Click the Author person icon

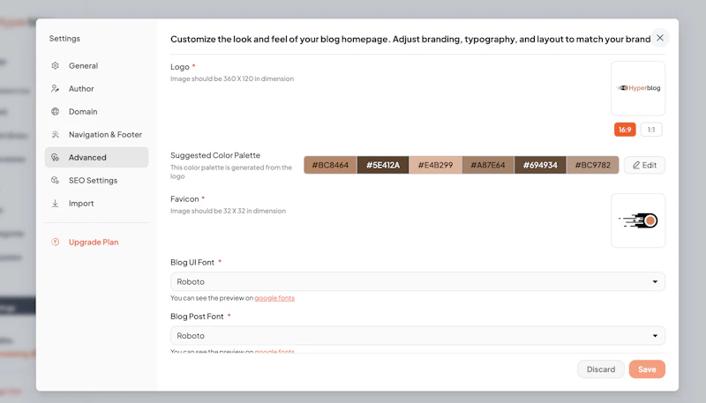pos(55,88)
